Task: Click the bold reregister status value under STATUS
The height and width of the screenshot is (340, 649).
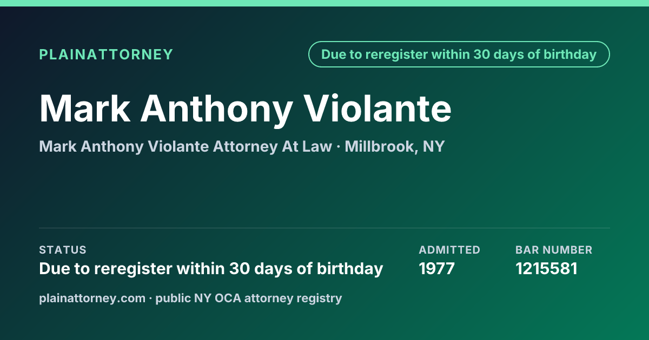Action: 211,269
